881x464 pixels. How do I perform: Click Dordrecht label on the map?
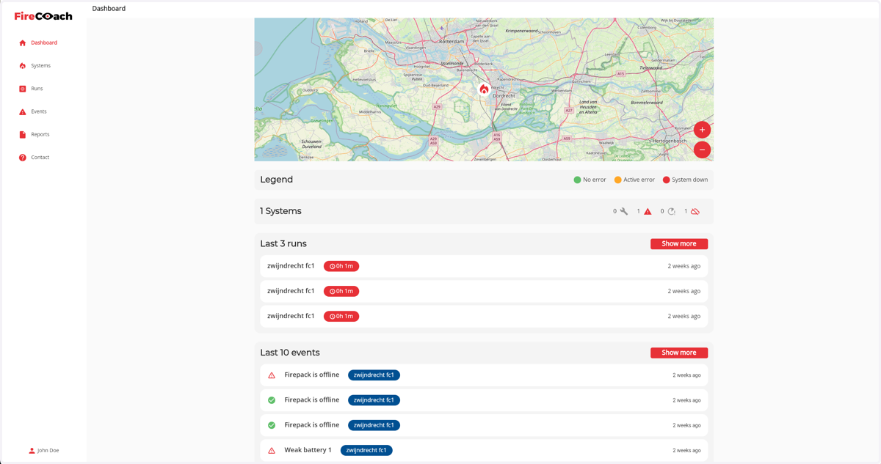(x=504, y=96)
